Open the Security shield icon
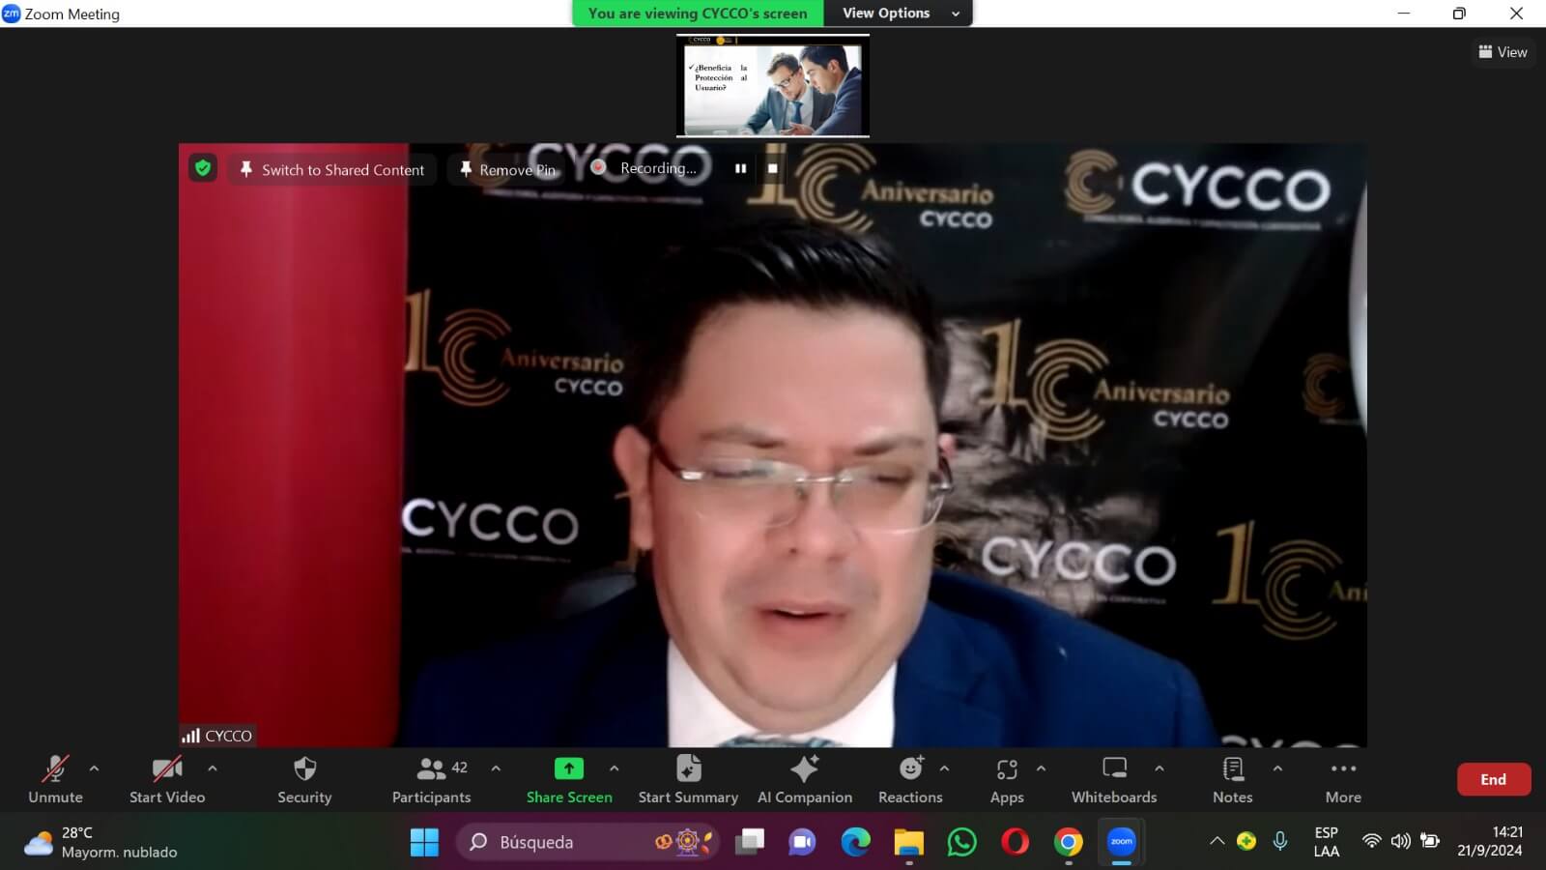The height and width of the screenshot is (870, 1546). 304,769
